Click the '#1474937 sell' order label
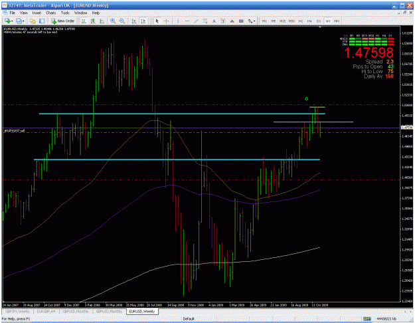Viewport: 415px width, 323px height. (x=15, y=131)
